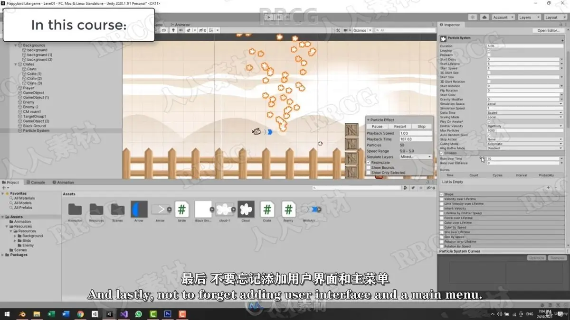
Task: Select the Enemy script asset
Action: [289, 209]
